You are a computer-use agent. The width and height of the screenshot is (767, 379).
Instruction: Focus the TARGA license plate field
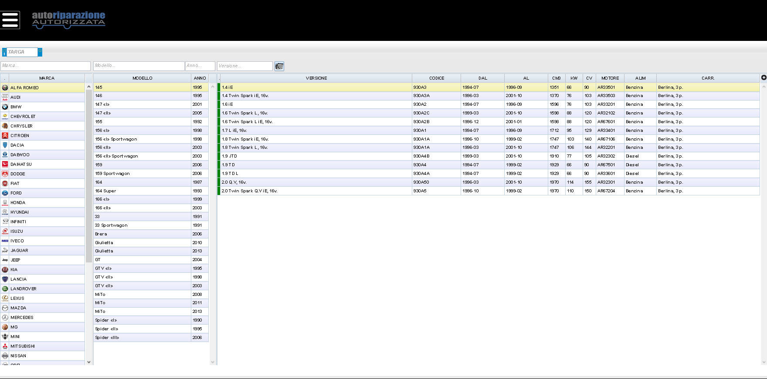click(22, 52)
